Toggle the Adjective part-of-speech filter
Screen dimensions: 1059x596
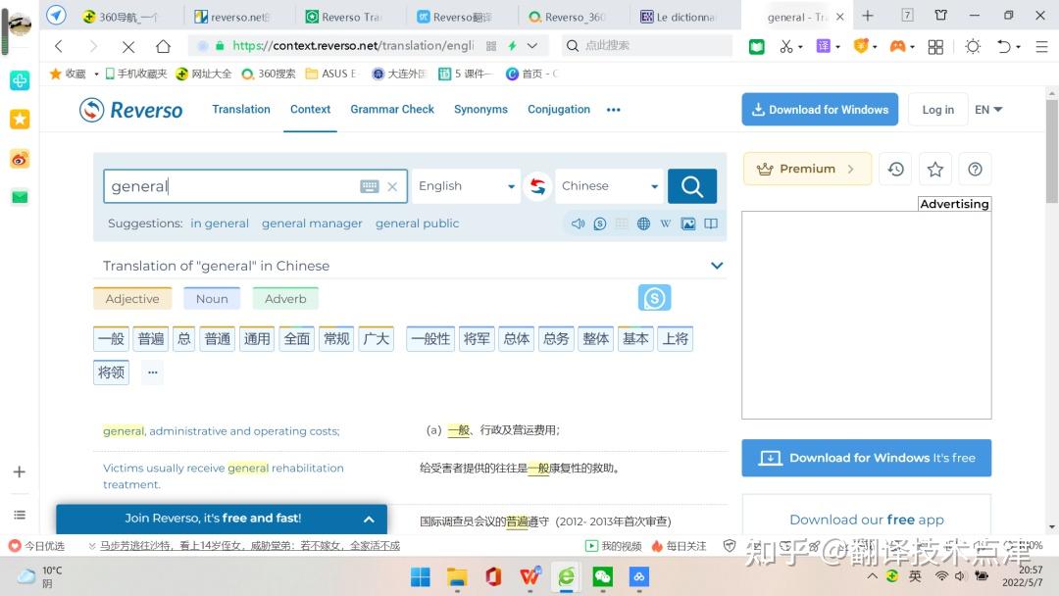[131, 298]
